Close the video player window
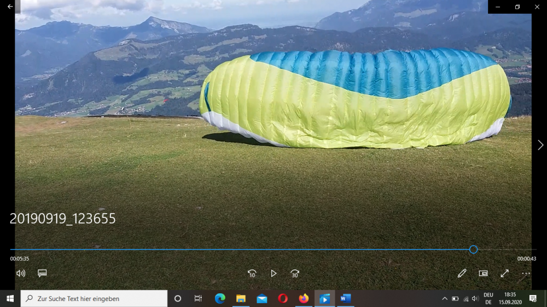The image size is (547, 307). (537, 7)
